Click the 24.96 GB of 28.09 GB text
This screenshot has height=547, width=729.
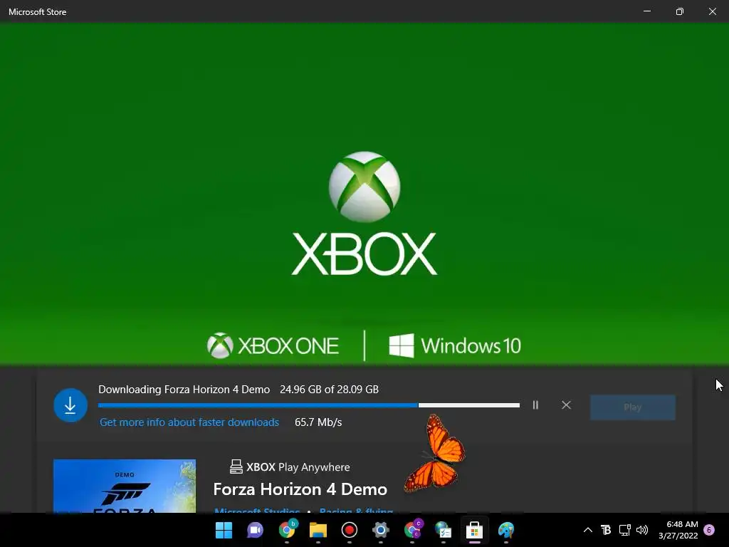pos(329,390)
